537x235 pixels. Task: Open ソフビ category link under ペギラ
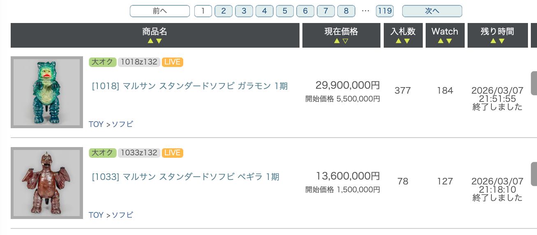(122, 215)
